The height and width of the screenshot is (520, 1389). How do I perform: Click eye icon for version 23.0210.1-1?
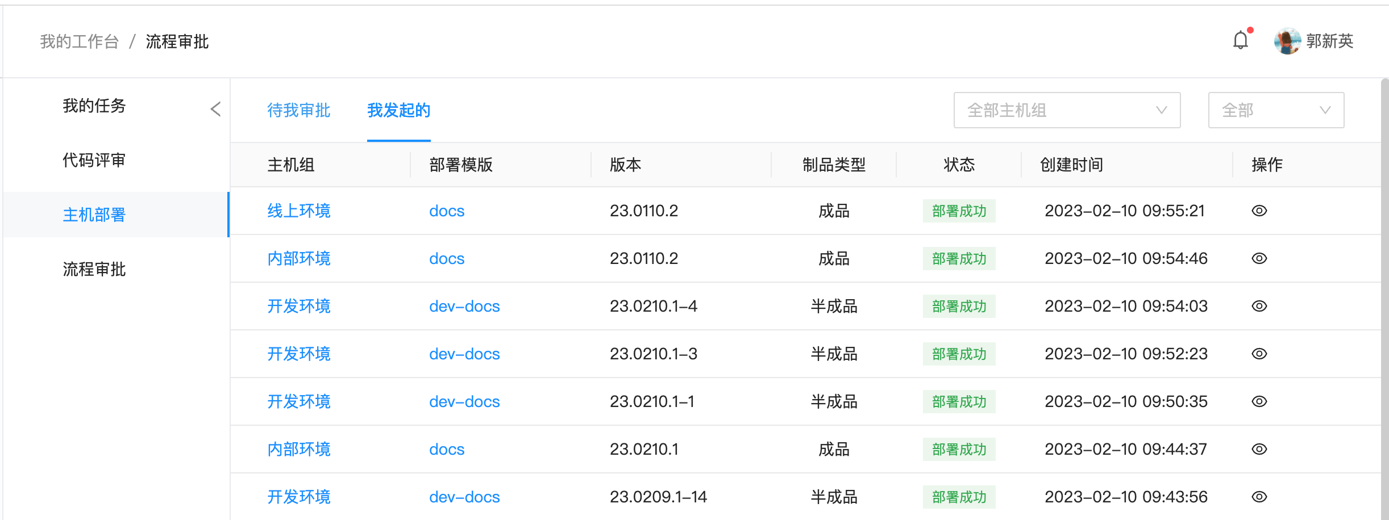(x=1259, y=401)
